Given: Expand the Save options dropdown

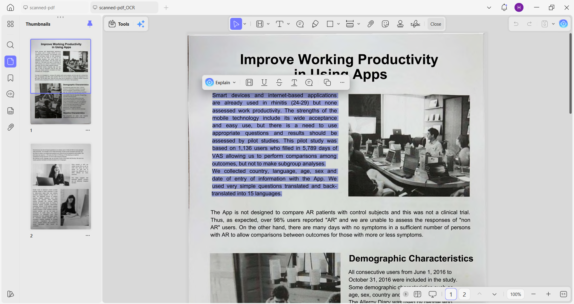Looking at the screenshot, I should pyautogui.click(x=553, y=24).
